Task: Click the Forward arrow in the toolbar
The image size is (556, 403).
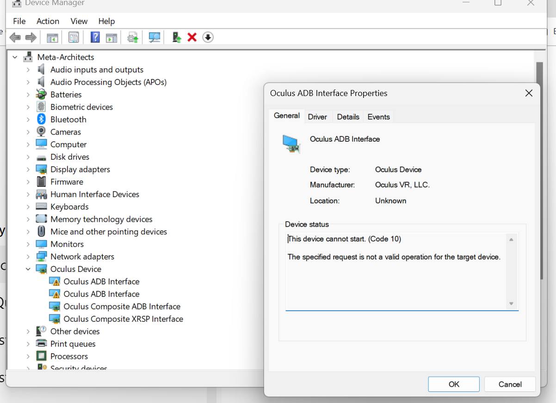Action: coord(31,37)
